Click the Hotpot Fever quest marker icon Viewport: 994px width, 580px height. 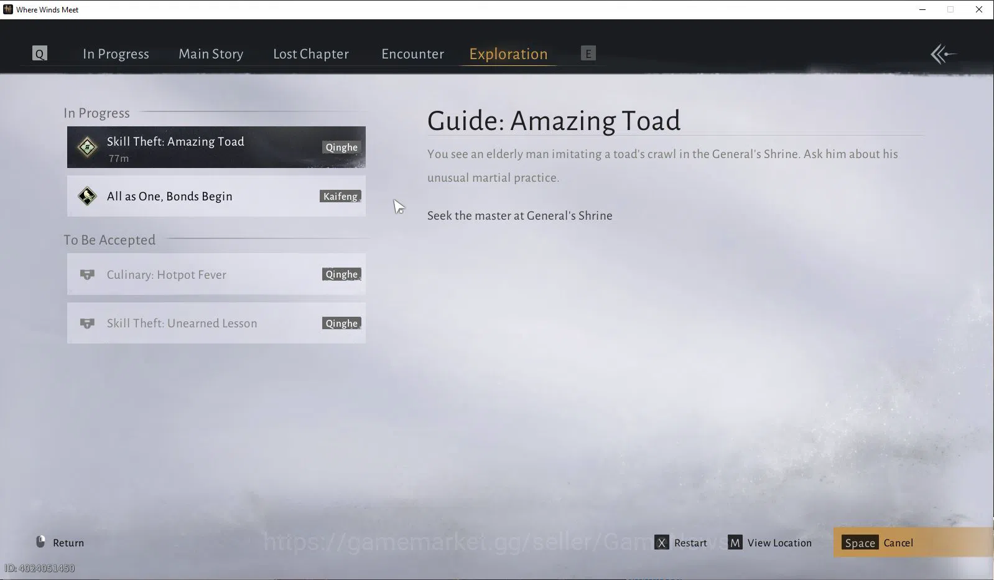(x=87, y=274)
